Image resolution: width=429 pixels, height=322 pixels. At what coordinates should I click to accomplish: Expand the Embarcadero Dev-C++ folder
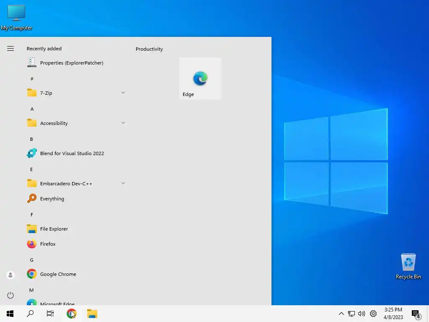(77, 184)
